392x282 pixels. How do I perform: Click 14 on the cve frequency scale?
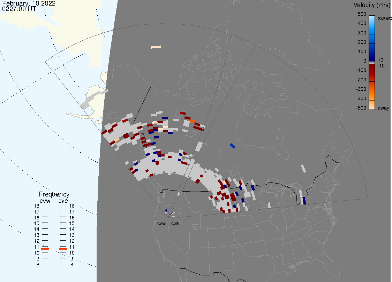click(x=72, y=229)
